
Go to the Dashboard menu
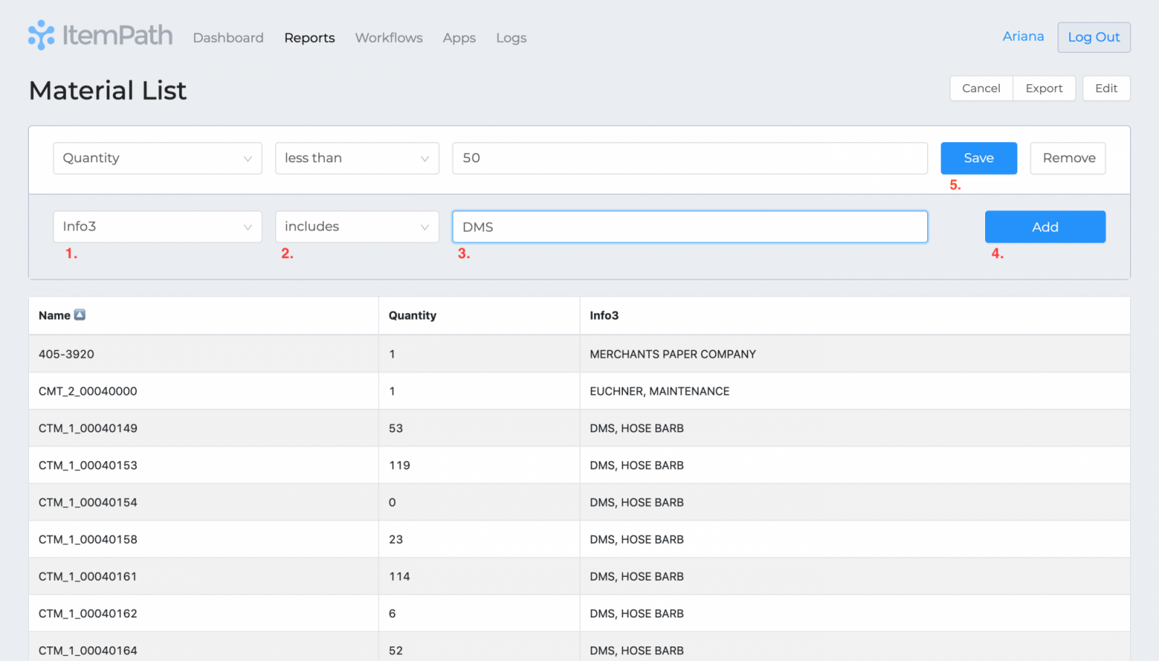(x=228, y=38)
